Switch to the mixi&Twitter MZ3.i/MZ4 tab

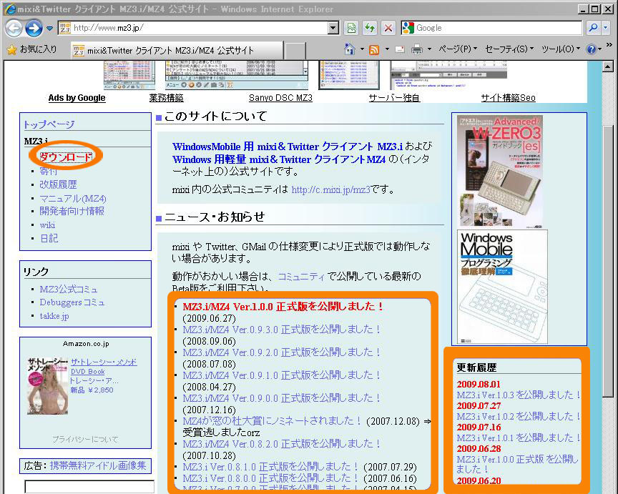click(173, 50)
